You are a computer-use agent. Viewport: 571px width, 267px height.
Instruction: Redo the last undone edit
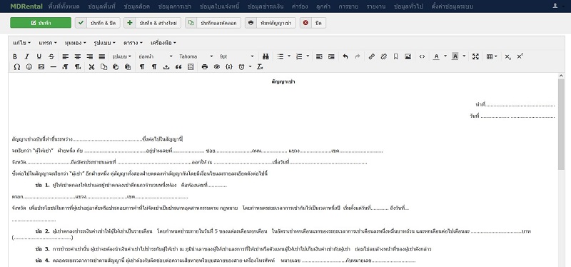(x=358, y=56)
